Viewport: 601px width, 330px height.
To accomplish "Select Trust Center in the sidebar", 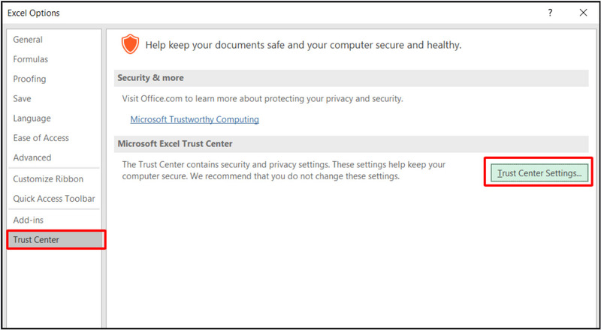I will click(36, 239).
